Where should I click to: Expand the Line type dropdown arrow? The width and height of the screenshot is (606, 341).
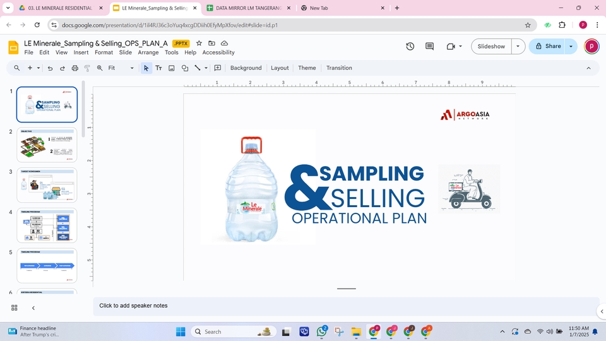click(x=206, y=68)
